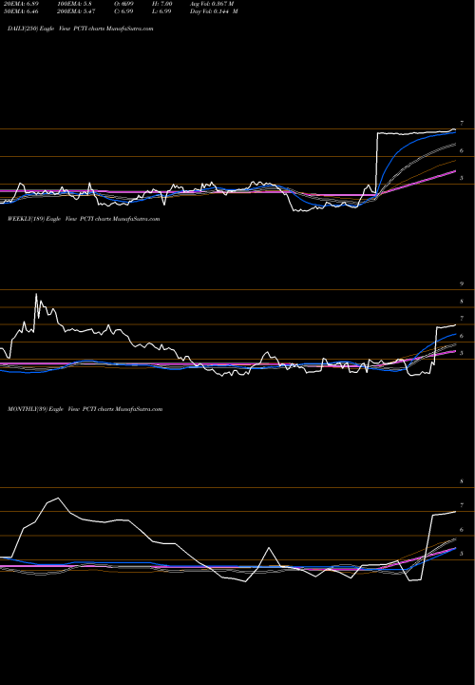Viewport: 475px width, 685px height.
Task: Click the 6 axis label on monthly chart
Action: (462, 530)
